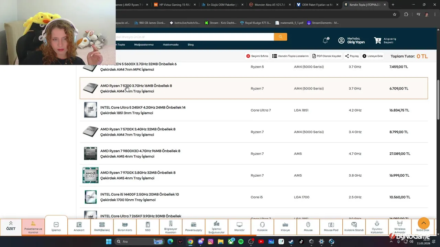Open the Alışveriş Sepeti cart icon
440x247 pixels.
click(378, 40)
